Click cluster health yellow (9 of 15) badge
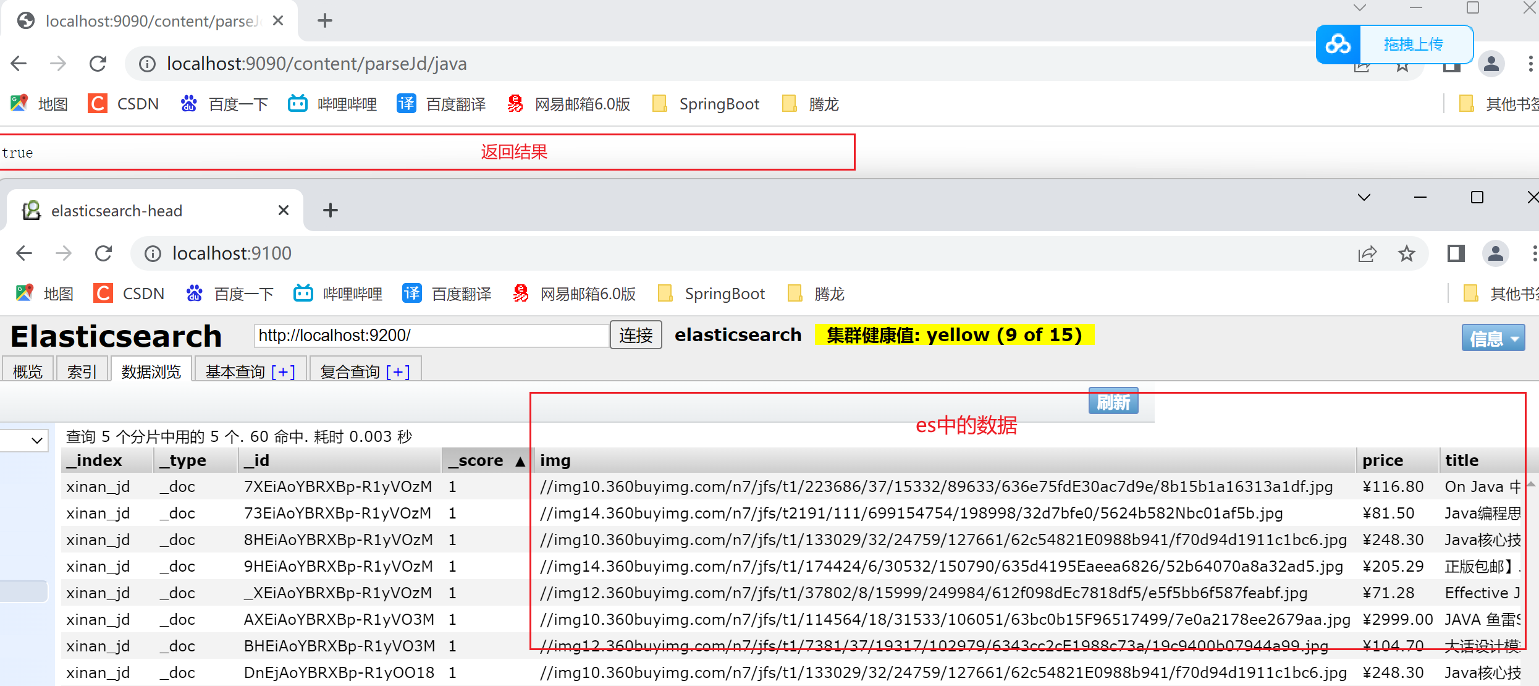 pos(955,335)
